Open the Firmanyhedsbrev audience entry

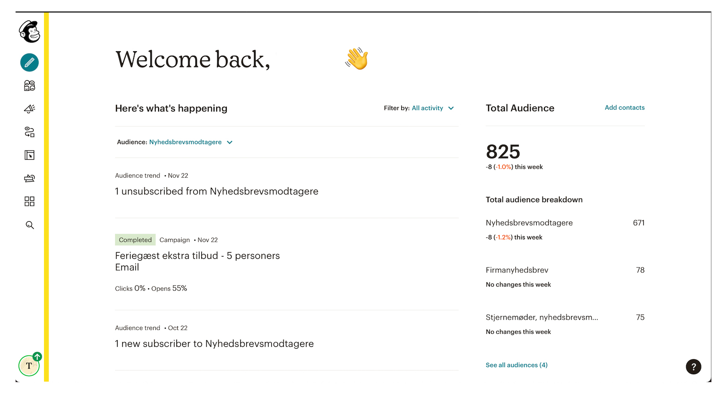click(x=517, y=270)
